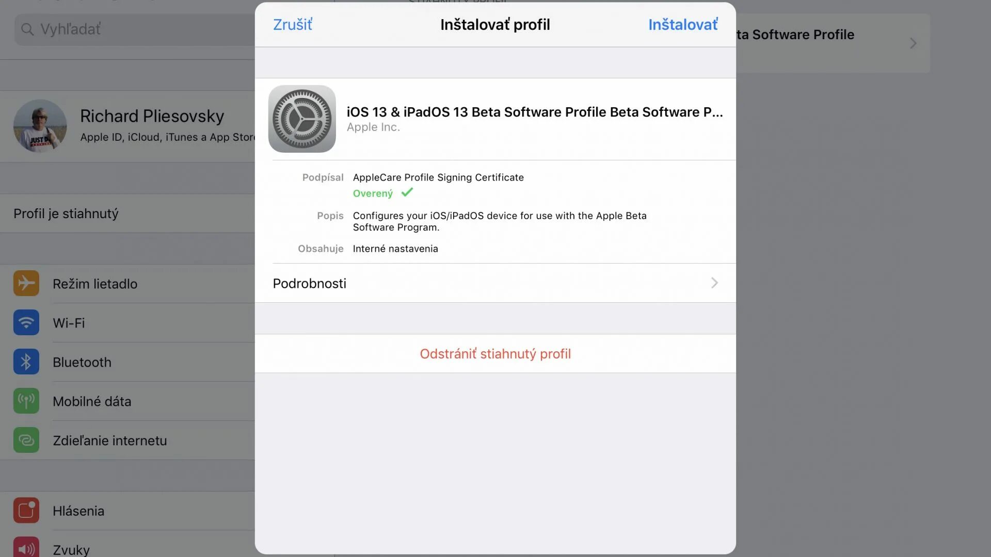The image size is (991, 557).
Task: Click the Airplane Mode icon
Action: click(x=26, y=283)
